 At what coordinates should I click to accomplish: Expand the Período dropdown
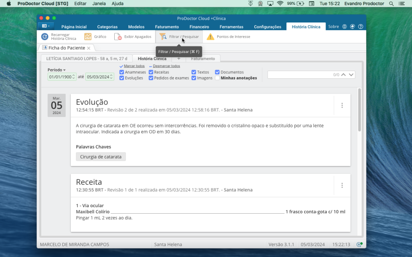pos(56,70)
